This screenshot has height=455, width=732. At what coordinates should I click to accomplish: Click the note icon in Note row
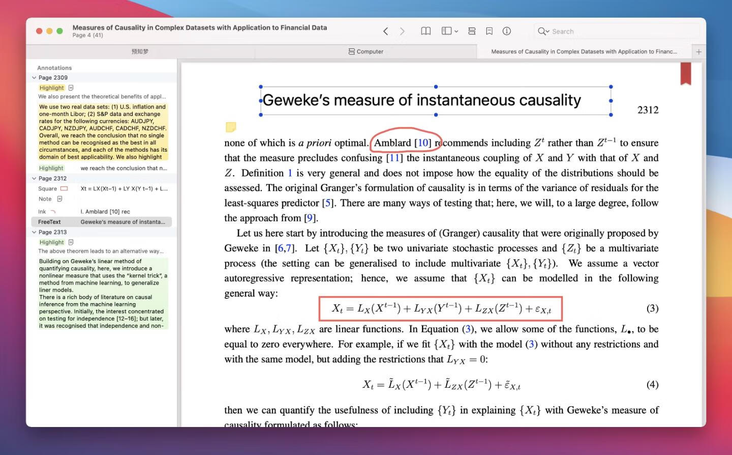pyautogui.click(x=59, y=199)
